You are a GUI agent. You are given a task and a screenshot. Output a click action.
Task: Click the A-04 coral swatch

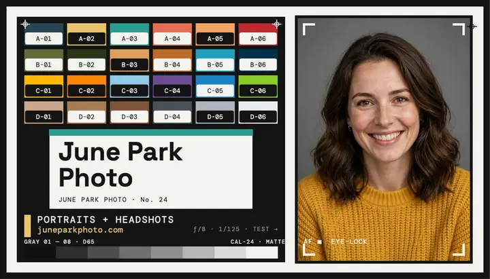[x=172, y=34]
